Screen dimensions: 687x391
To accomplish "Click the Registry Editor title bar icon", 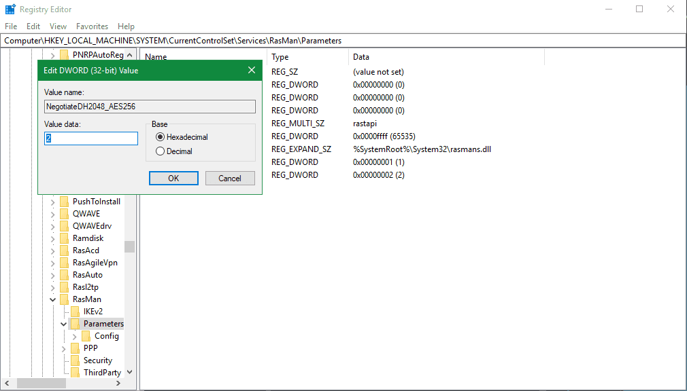I will [10, 10].
